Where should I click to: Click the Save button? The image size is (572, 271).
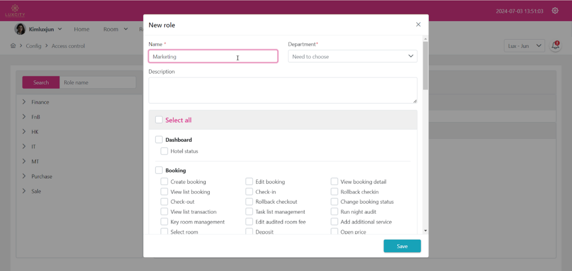(x=402, y=246)
